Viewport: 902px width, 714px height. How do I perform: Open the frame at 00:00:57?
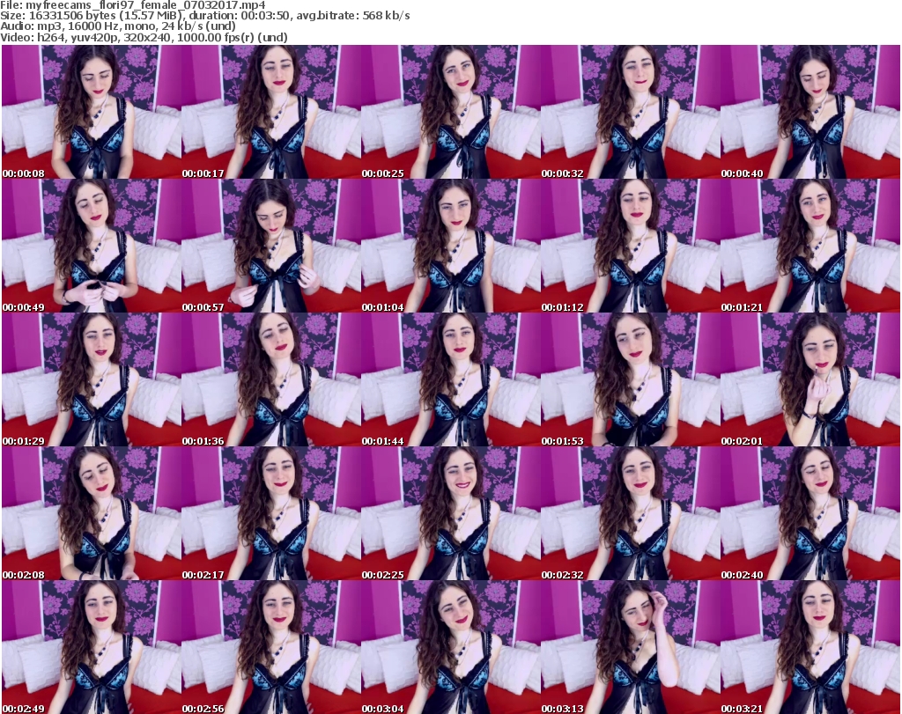(x=271, y=246)
